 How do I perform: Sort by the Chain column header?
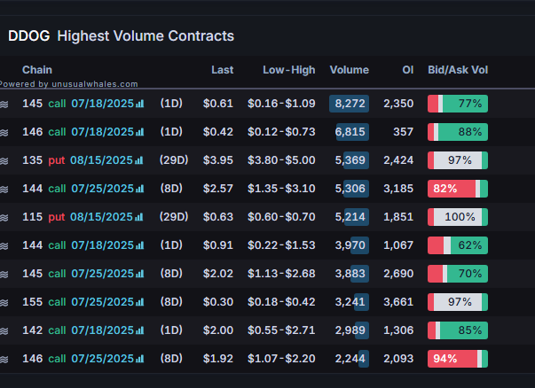37,70
